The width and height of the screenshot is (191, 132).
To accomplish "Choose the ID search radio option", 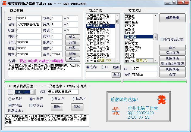I will tap(102, 67).
